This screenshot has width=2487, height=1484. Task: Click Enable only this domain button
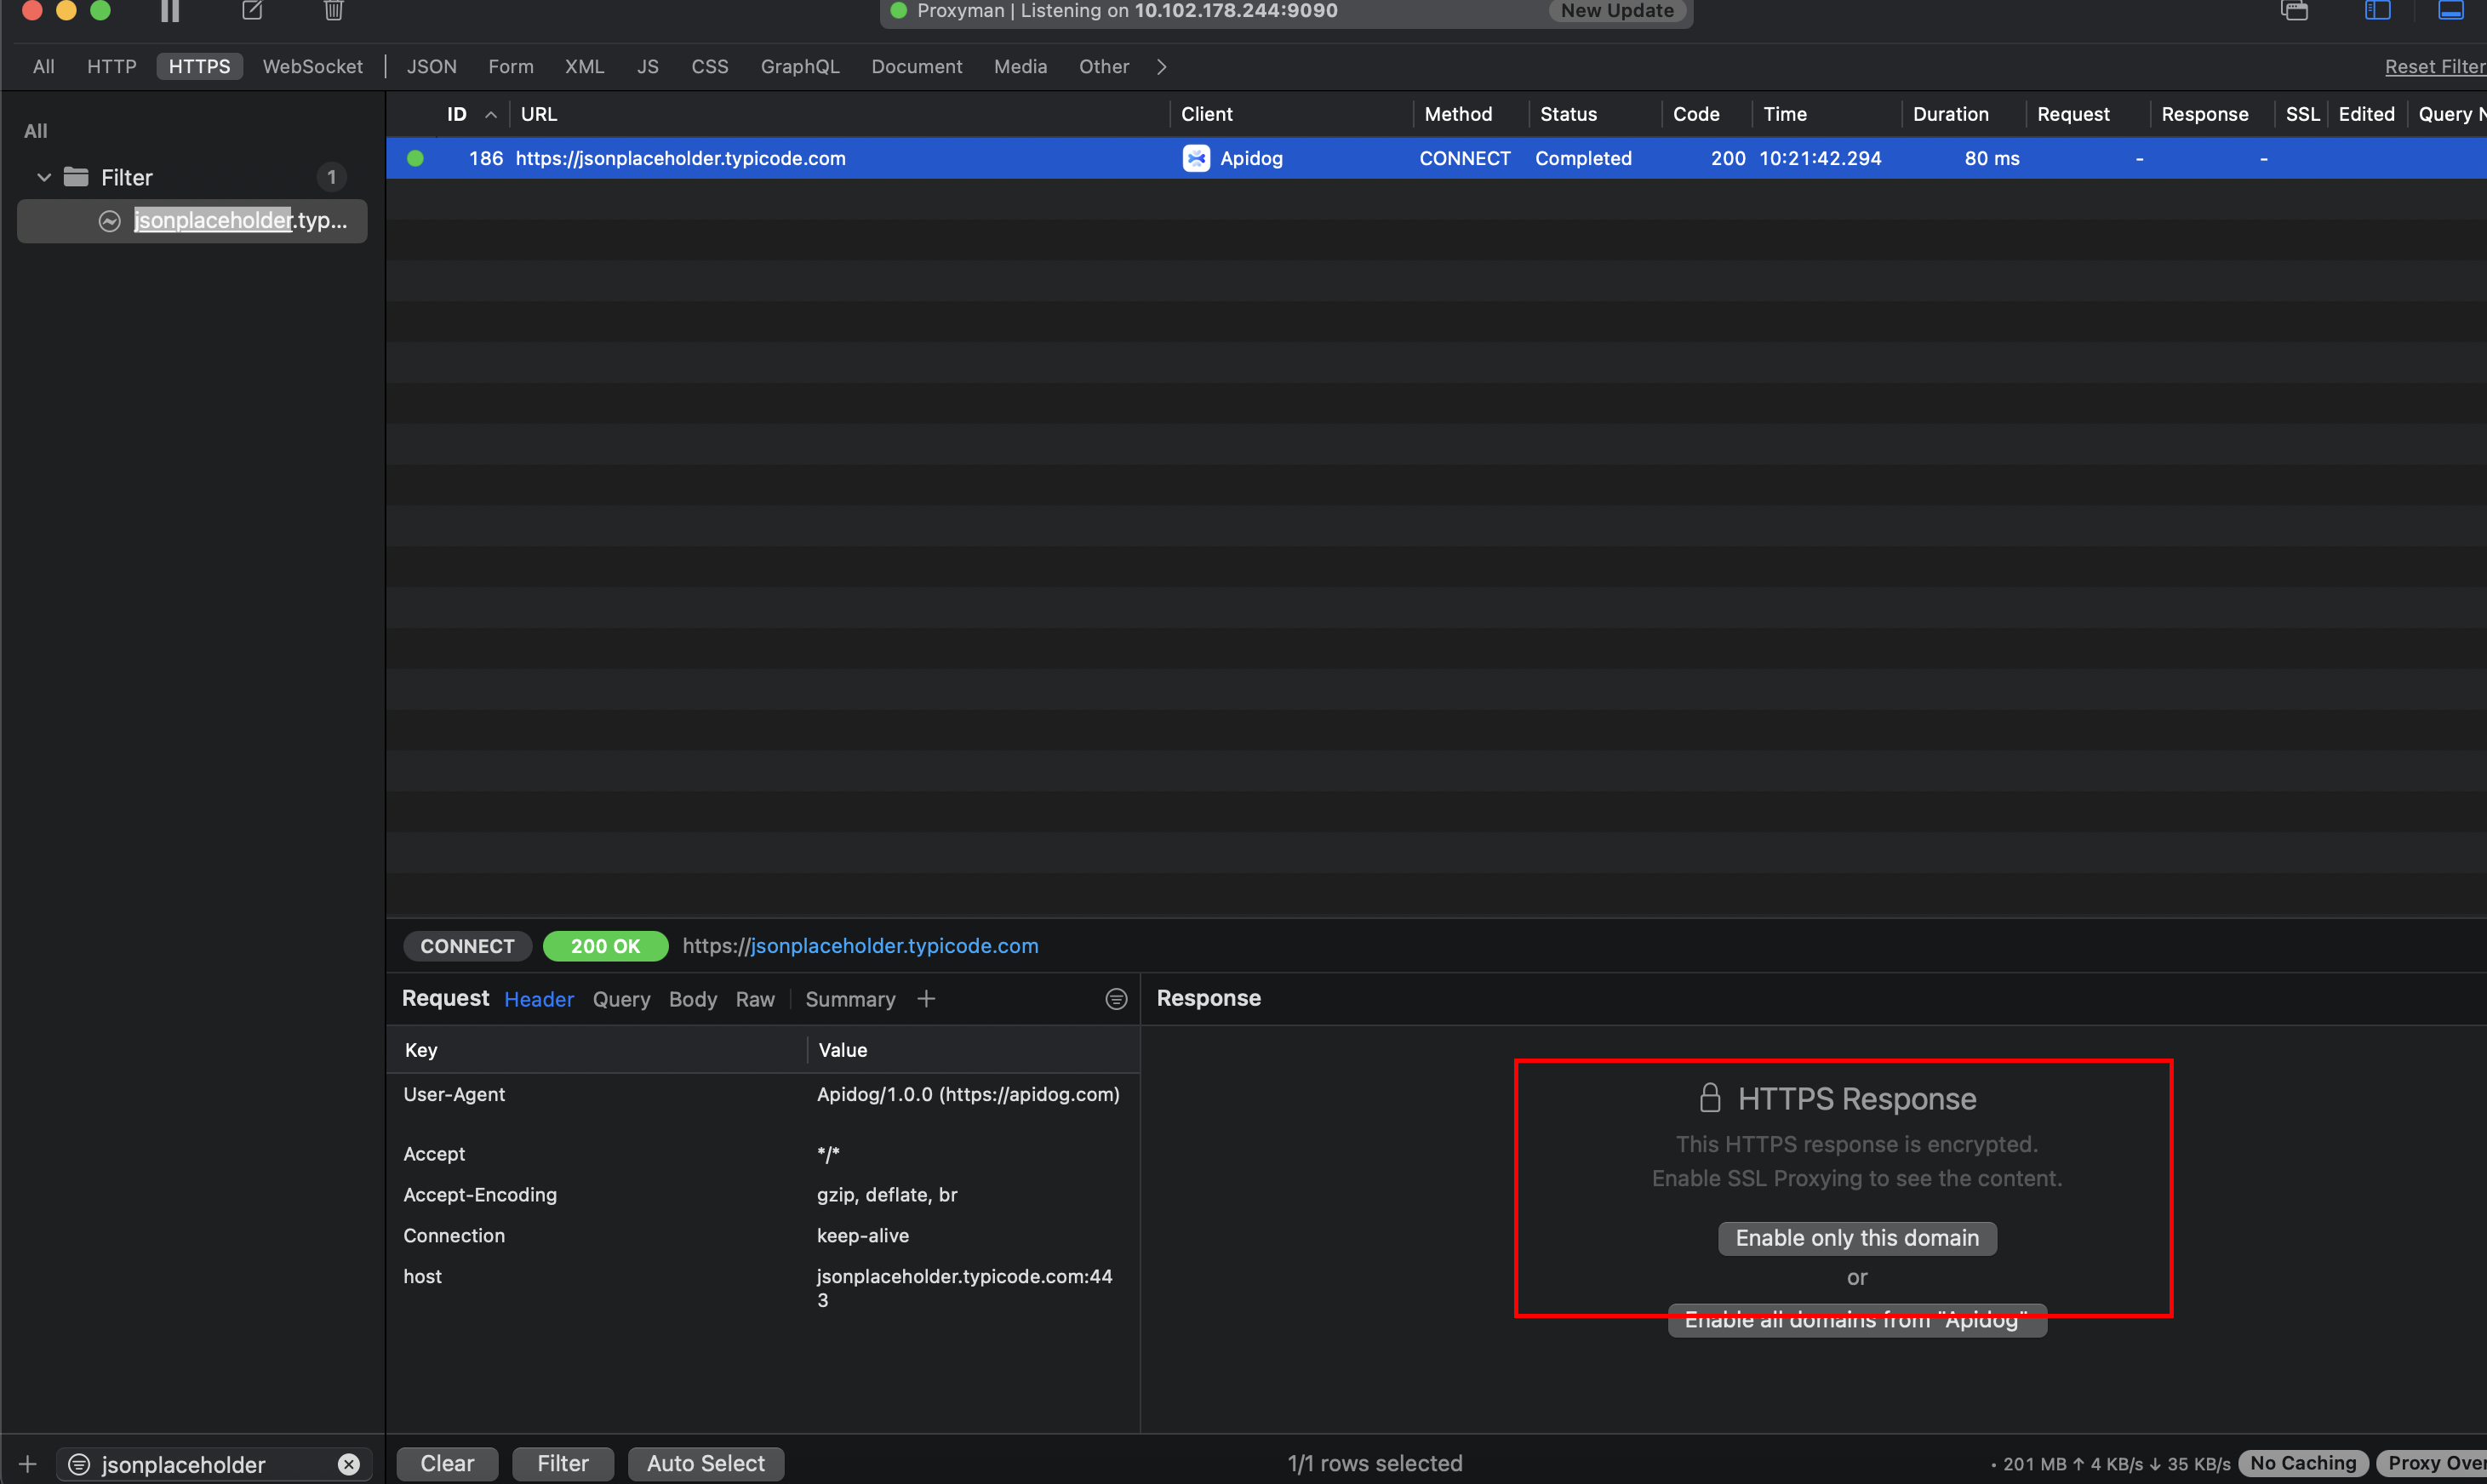(x=1856, y=1238)
